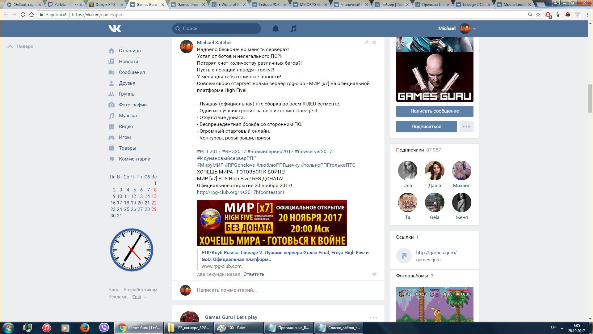Click in the VK search field
This screenshot has height=334, width=593.
click(217, 28)
